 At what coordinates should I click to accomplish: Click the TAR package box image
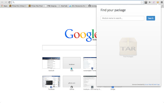(128, 46)
